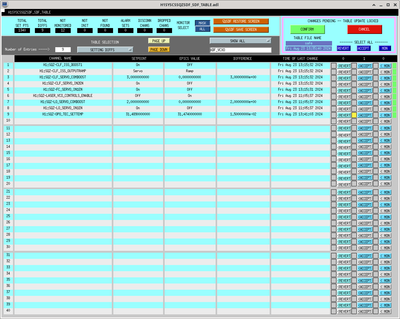Click the SDF RESTORE SCREEN button
This screenshot has height=319, width=400.
pyautogui.click(x=241, y=21)
